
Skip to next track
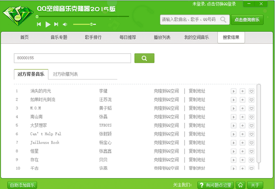[56, 24]
